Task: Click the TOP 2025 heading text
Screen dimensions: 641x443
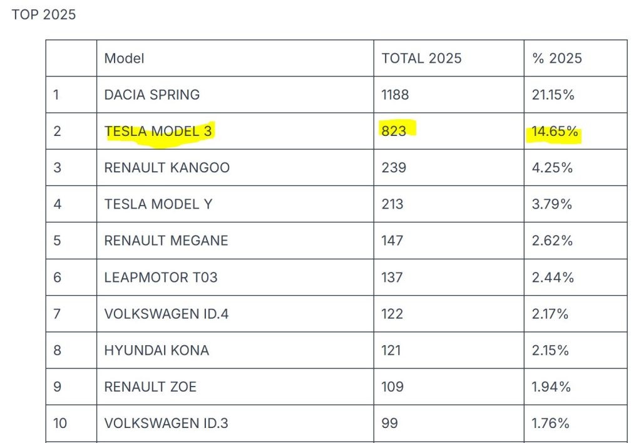Action: point(44,14)
